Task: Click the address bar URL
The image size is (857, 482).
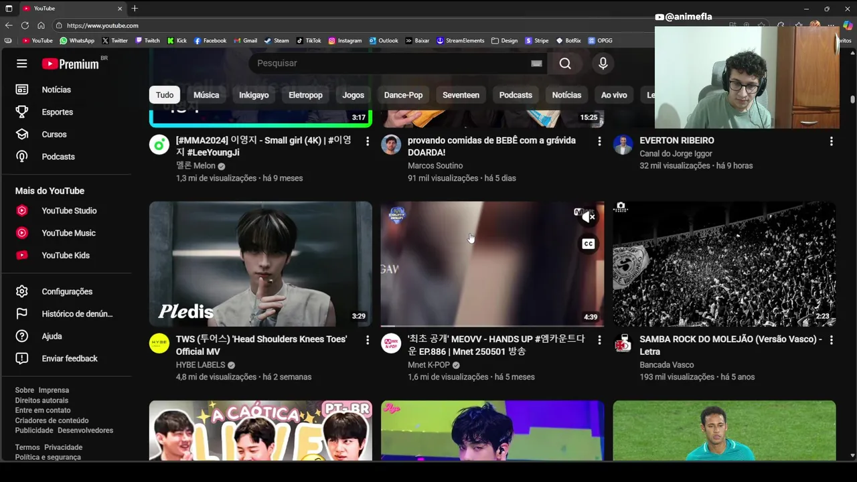Action: click(102, 25)
